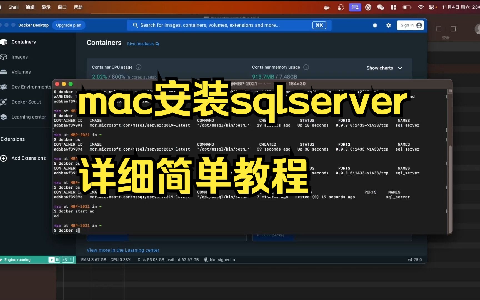Open Dev Environments sidebar icon
480x300 pixels.
coord(4,87)
